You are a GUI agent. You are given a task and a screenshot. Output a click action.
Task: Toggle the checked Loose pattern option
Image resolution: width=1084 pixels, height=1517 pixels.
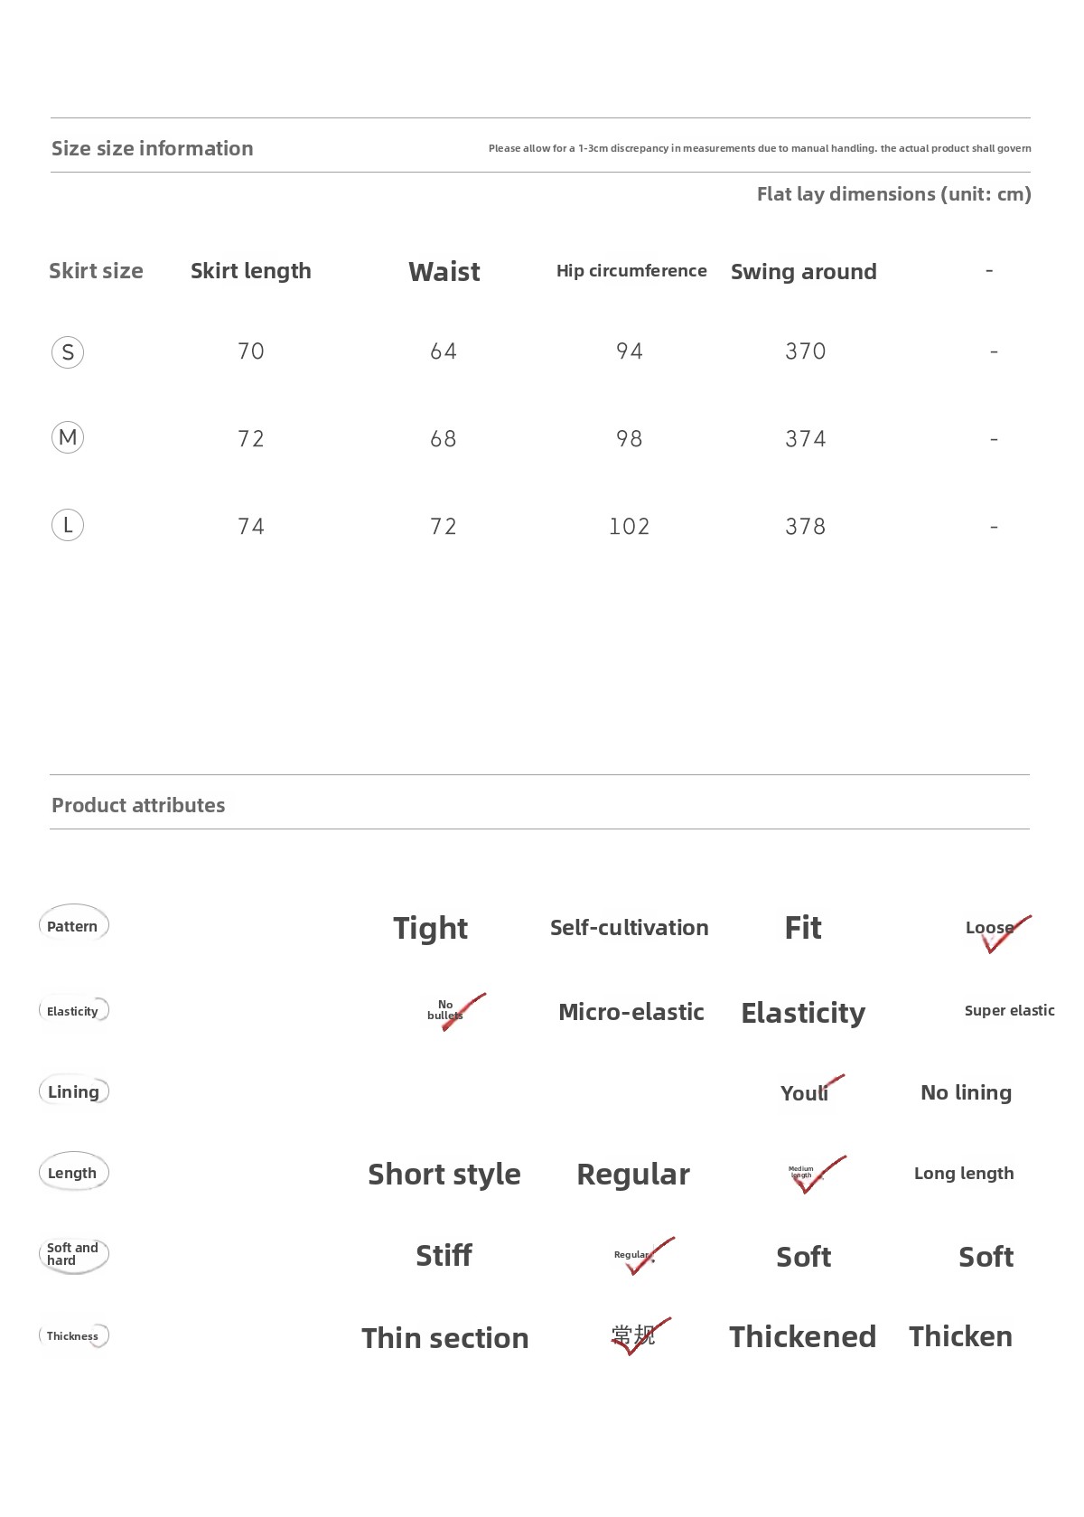(x=994, y=930)
